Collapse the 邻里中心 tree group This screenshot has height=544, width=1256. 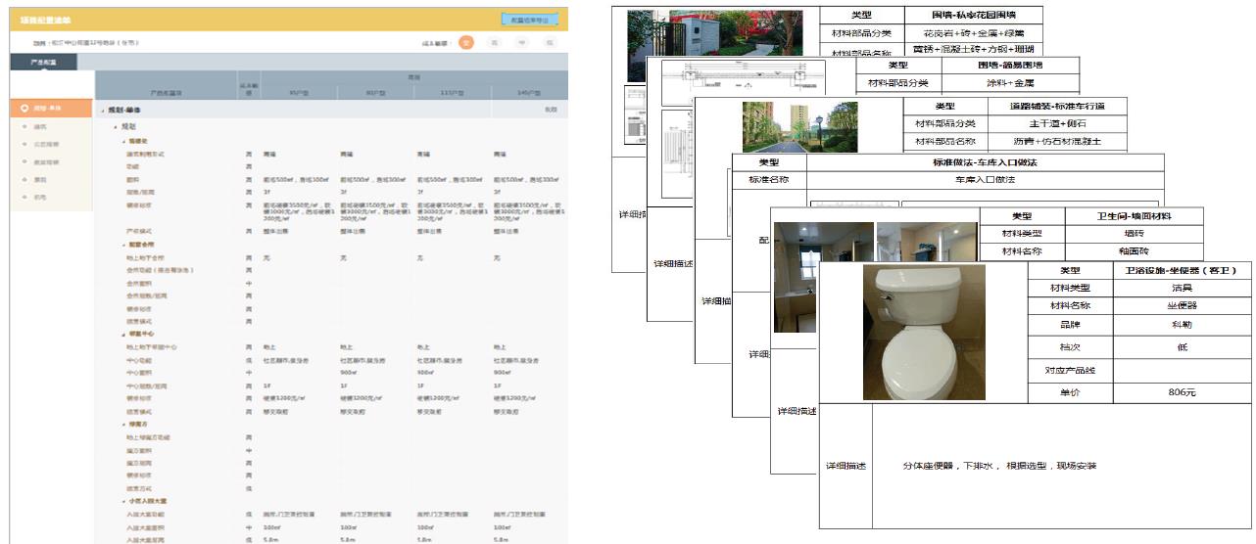click(122, 335)
